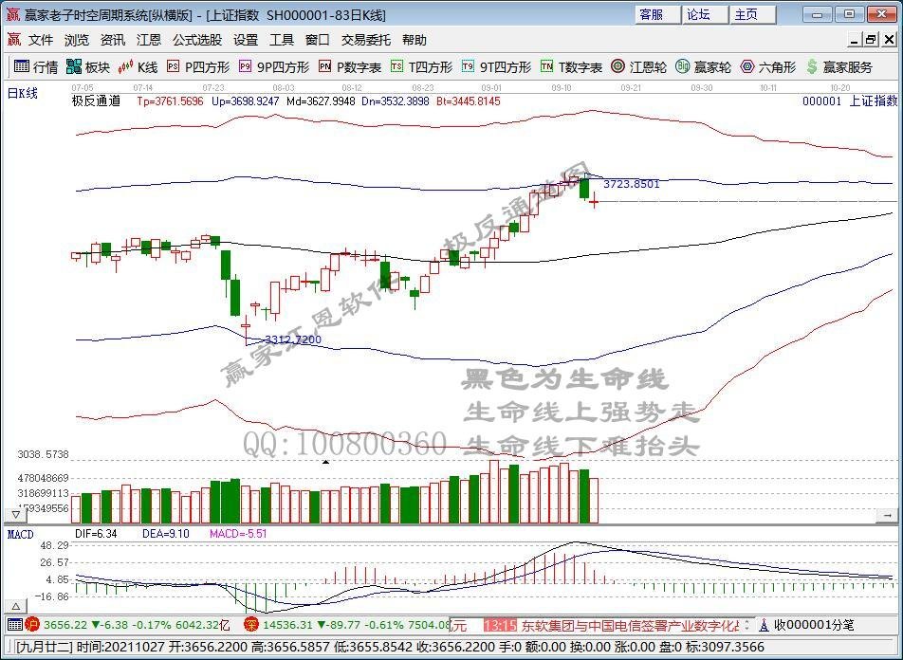
Task: Open the 板块 sector view
Action: pyautogui.click(x=87, y=67)
